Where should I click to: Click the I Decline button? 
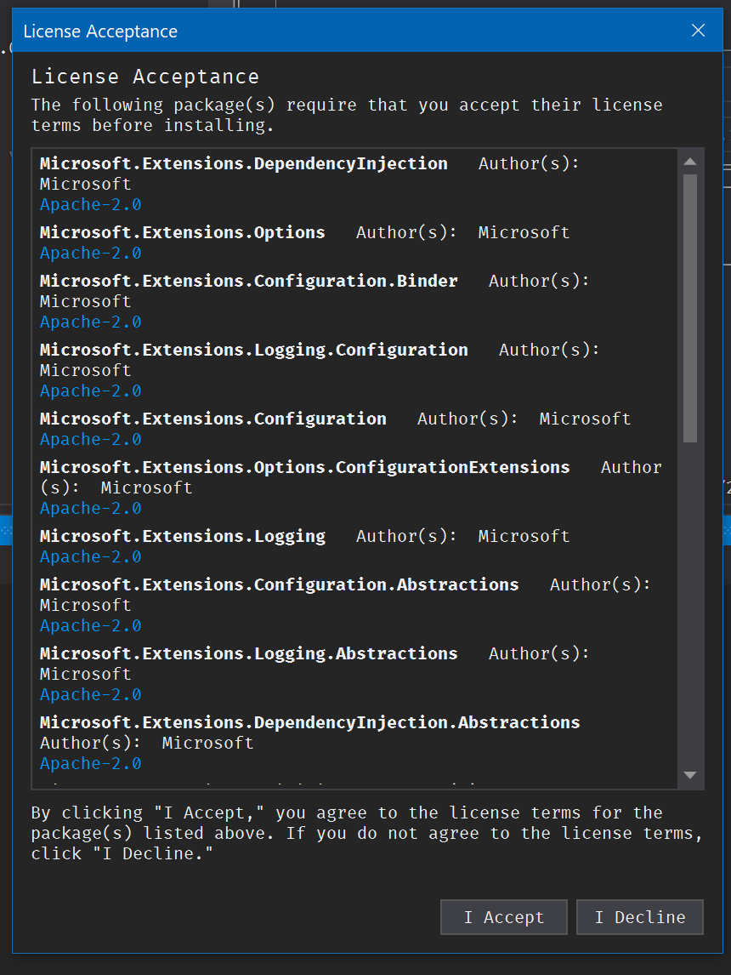pos(640,916)
